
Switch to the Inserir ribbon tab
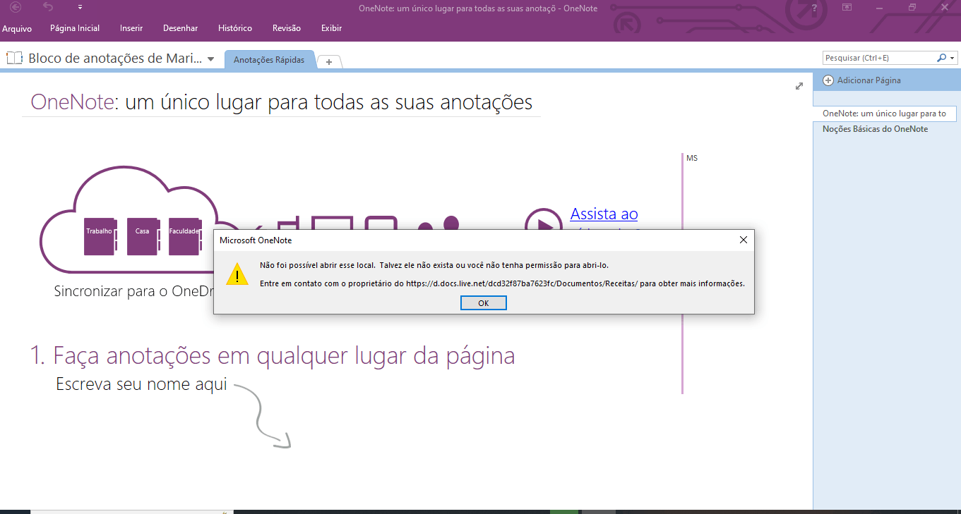131,28
